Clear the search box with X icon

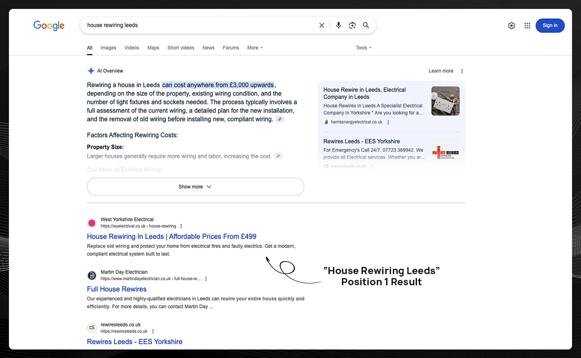click(322, 25)
